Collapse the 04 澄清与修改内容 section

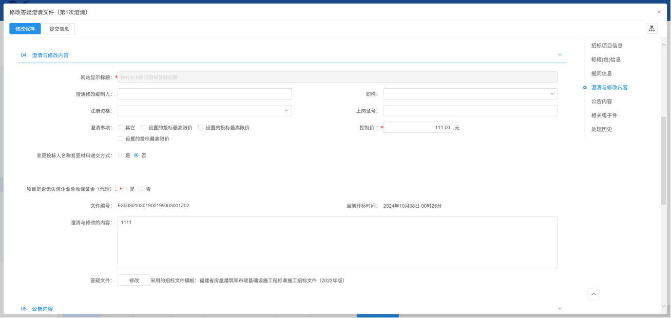[560, 55]
